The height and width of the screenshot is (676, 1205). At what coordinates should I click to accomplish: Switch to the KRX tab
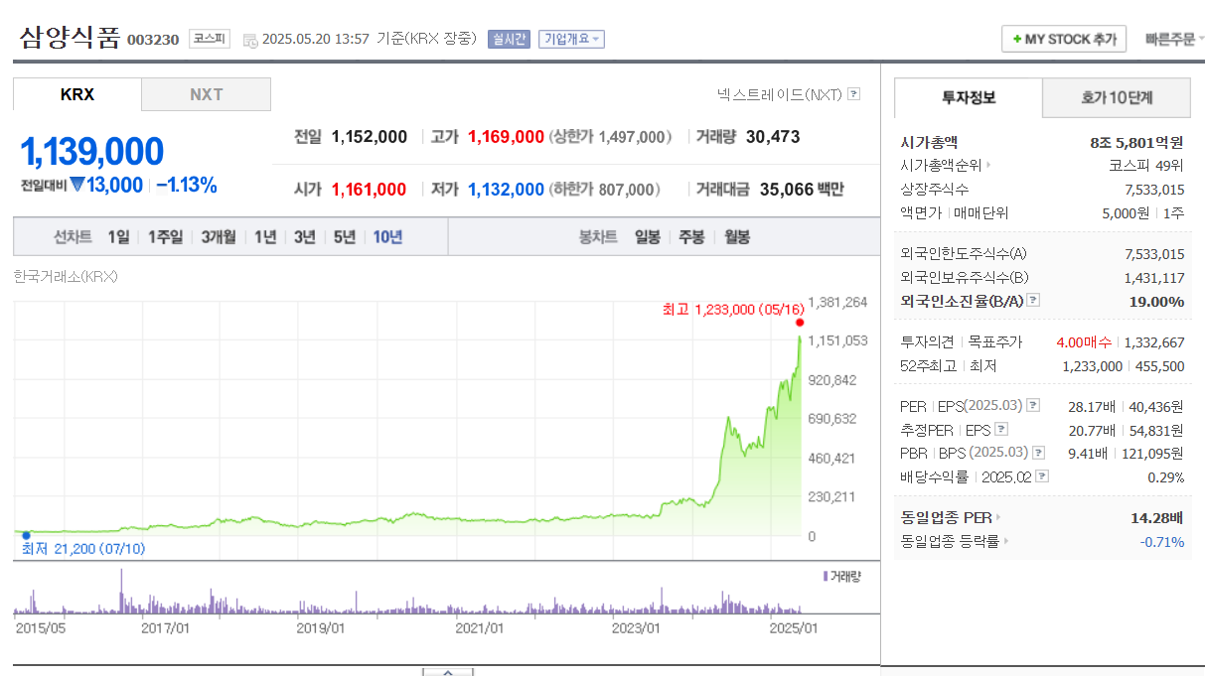[77, 94]
